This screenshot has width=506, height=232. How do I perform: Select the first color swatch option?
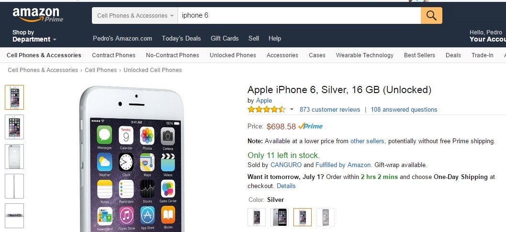point(257,217)
